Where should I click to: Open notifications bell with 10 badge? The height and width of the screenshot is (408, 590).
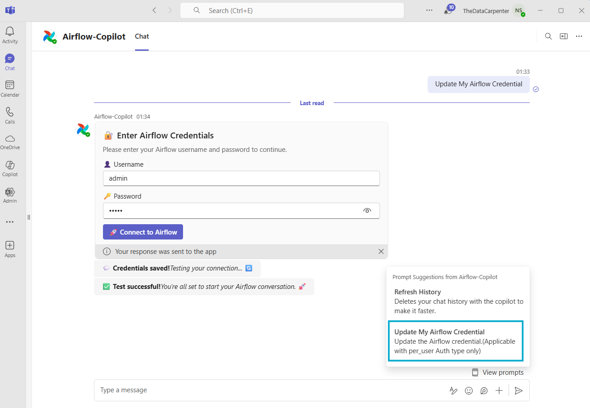[x=448, y=10]
